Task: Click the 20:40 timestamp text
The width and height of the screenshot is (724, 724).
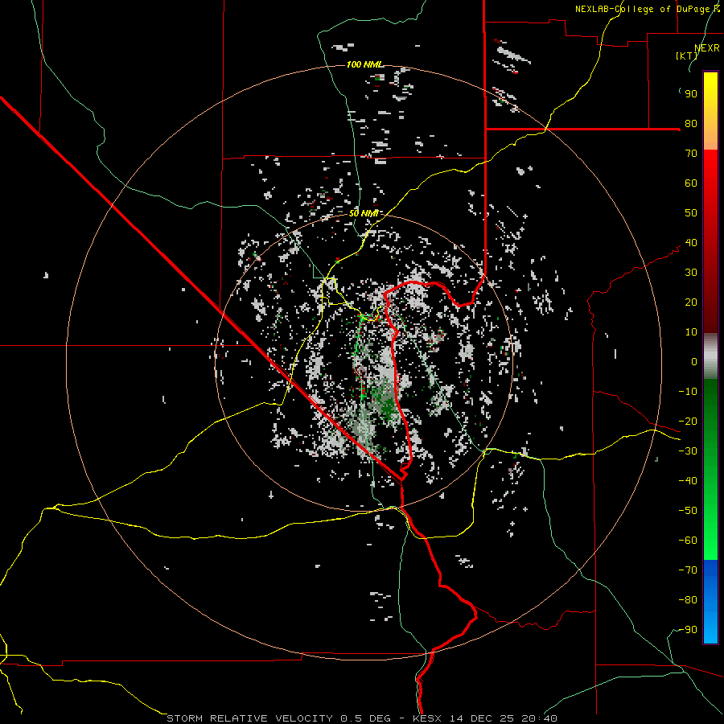Action: (539, 718)
